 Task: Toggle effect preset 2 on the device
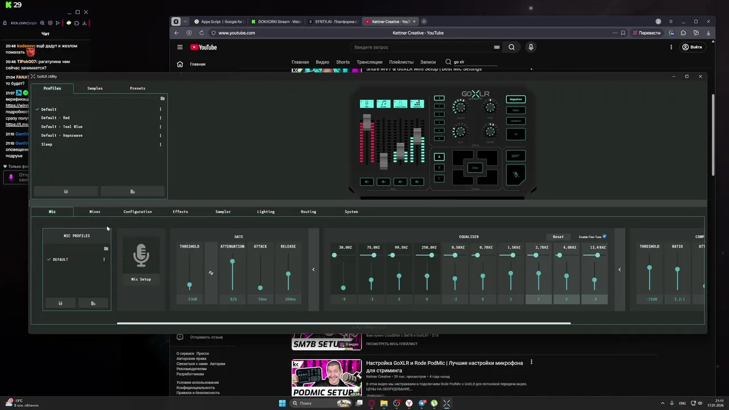point(439,106)
